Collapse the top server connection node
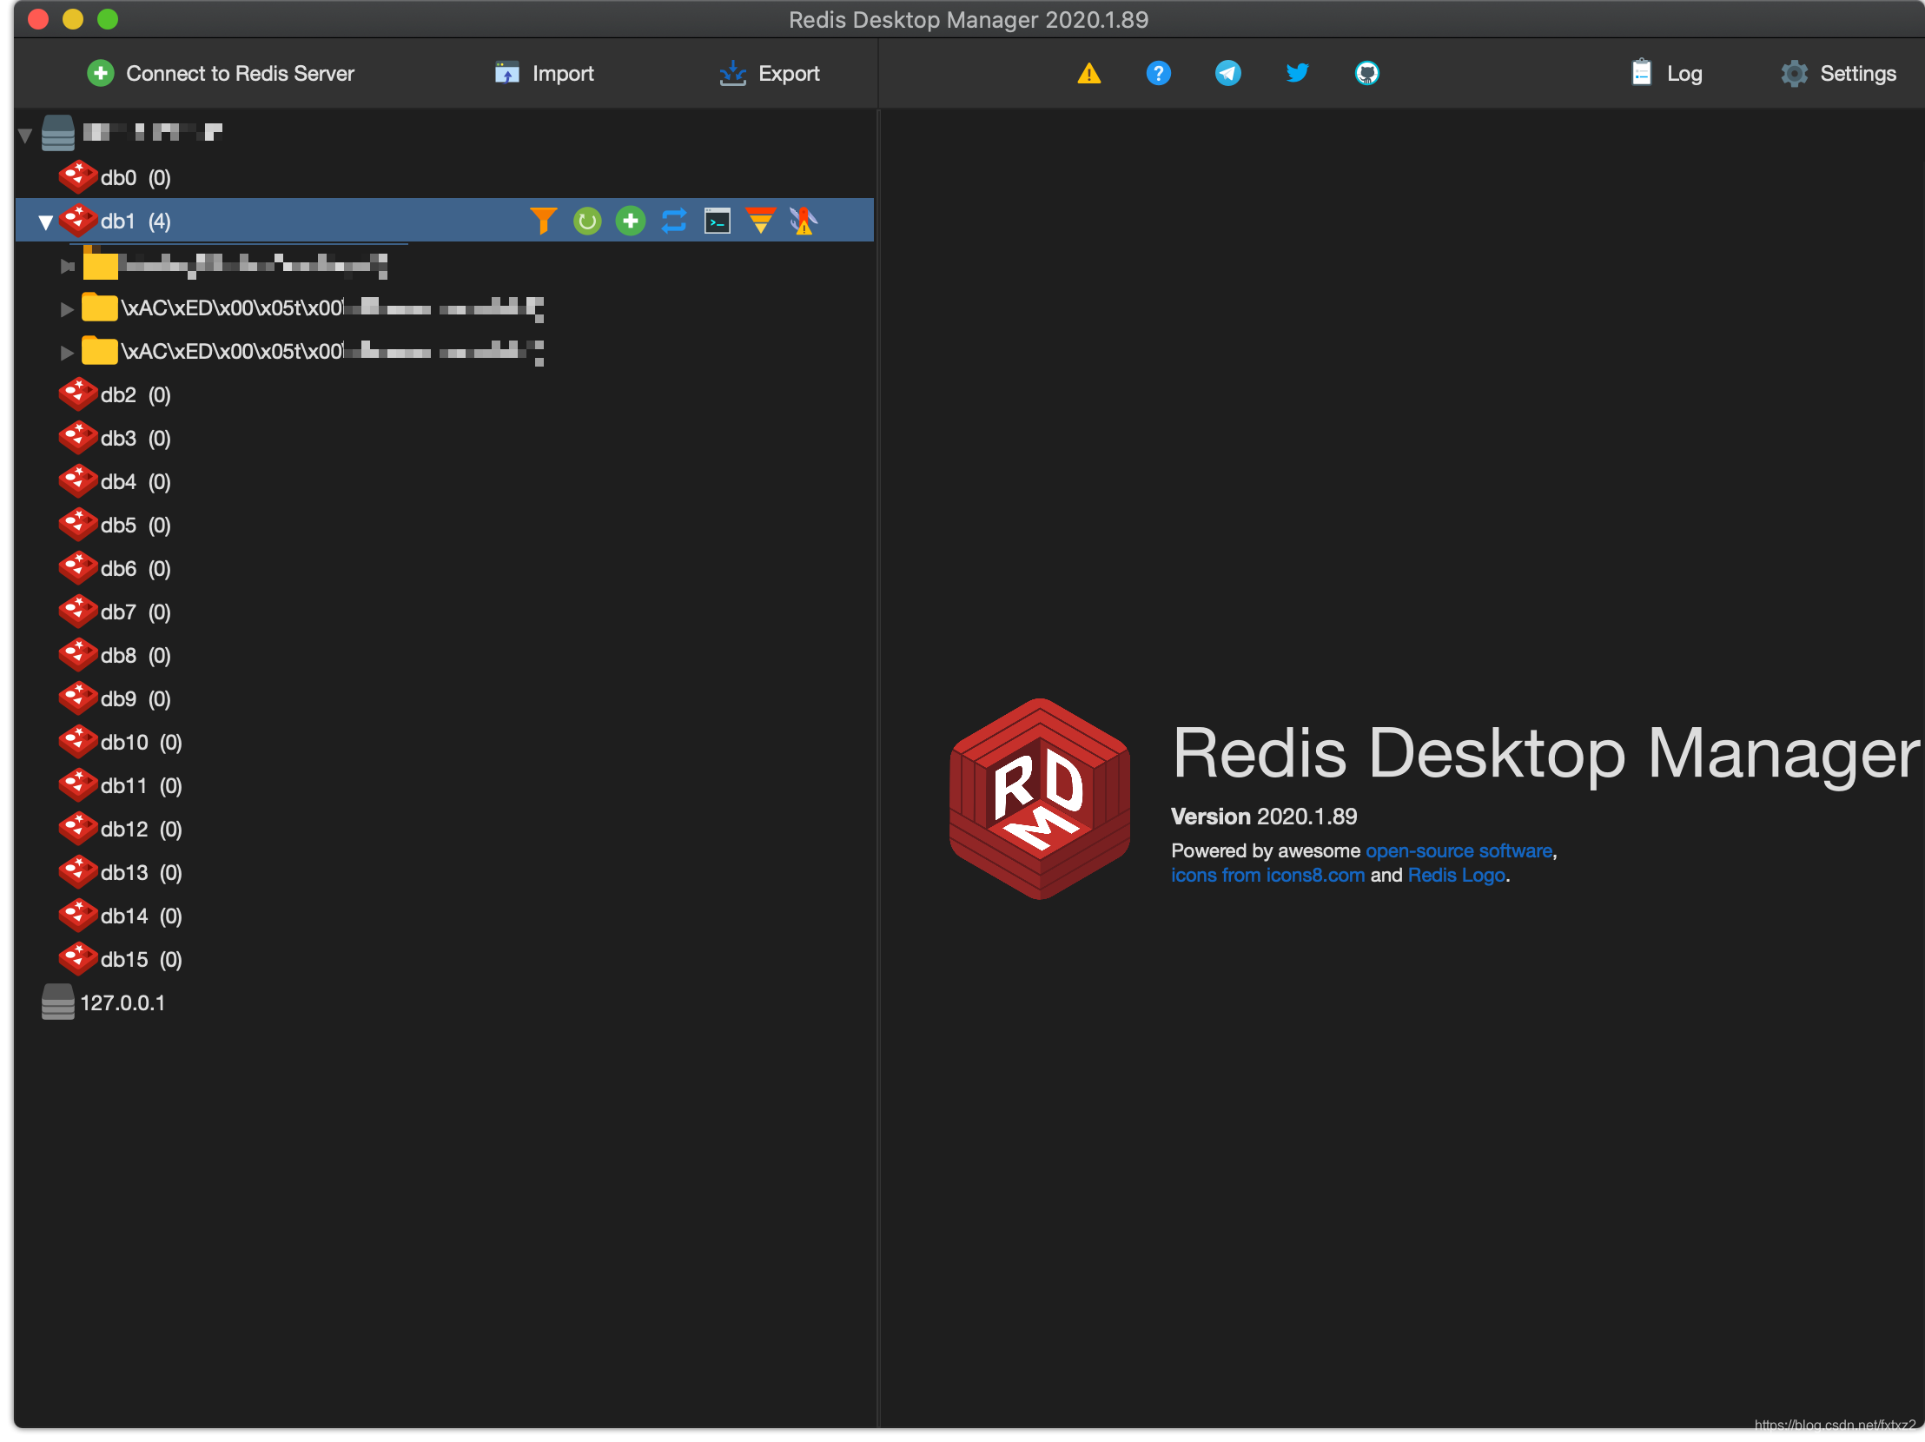This screenshot has height=1442, width=1925. [25, 135]
